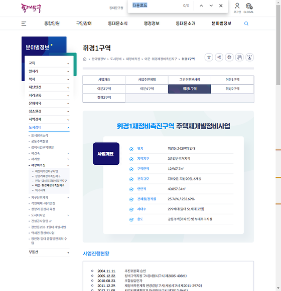Open 도시정비소식 sidebar link
This screenshot has height=291, width=281.
click(40, 136)
